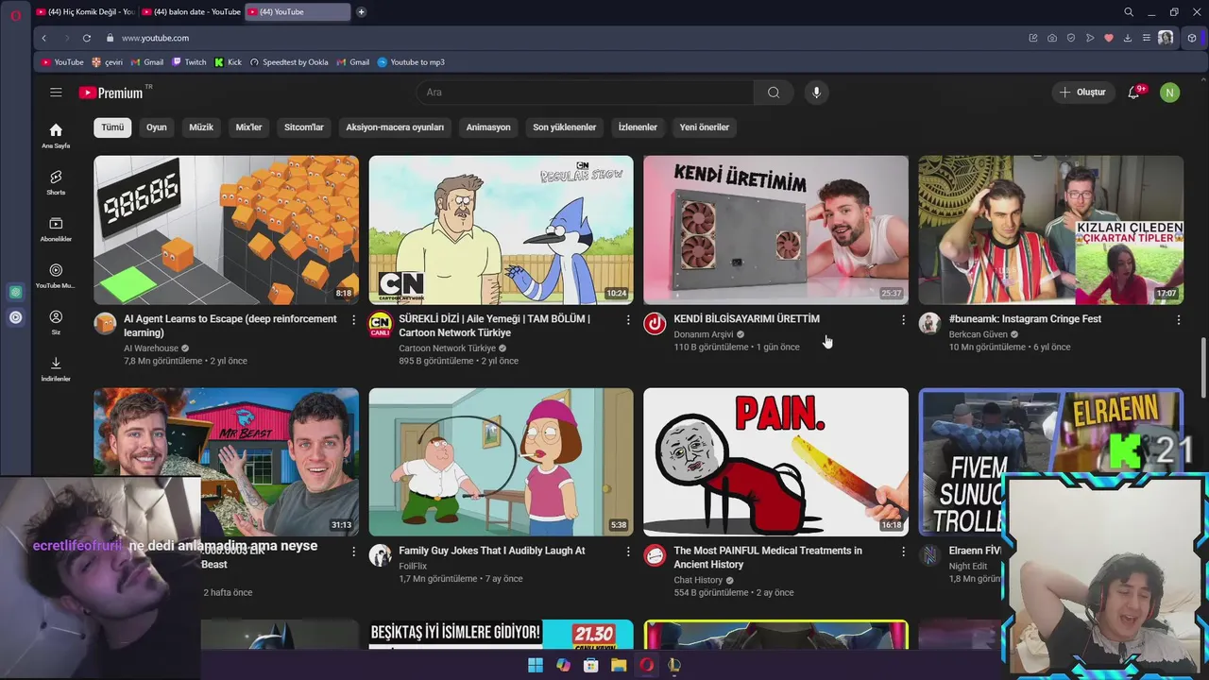Open options for #buneamk Instagram Cringe Fest
Screen dimensions: 1209x680
[1178, 320]
